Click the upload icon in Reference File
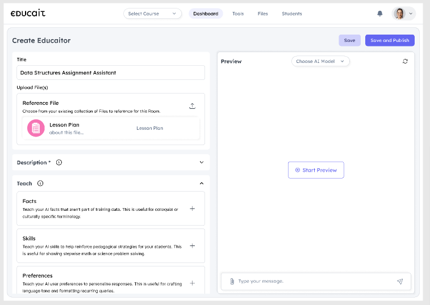The height and width of the screenshot is (305, 430). click(192, 106)
